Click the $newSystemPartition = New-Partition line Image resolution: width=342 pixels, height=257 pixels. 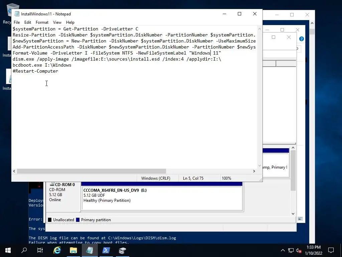click(134, 41)
